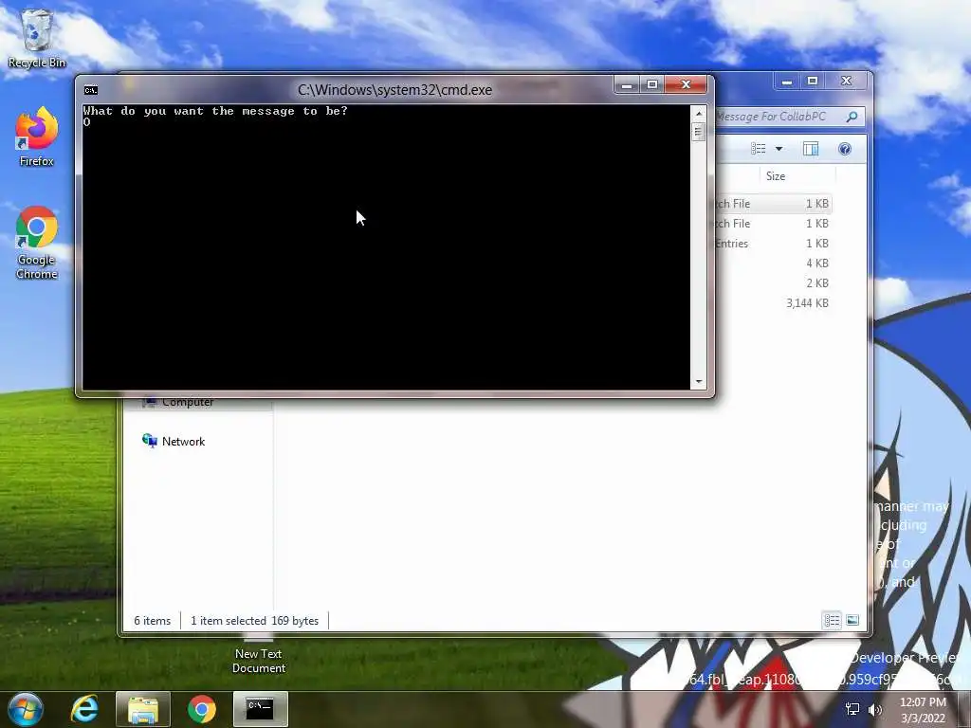Click the scroll up arrow in cmd window
The width and height of the screenshot is (971, 728).
[x=699, y=114]
